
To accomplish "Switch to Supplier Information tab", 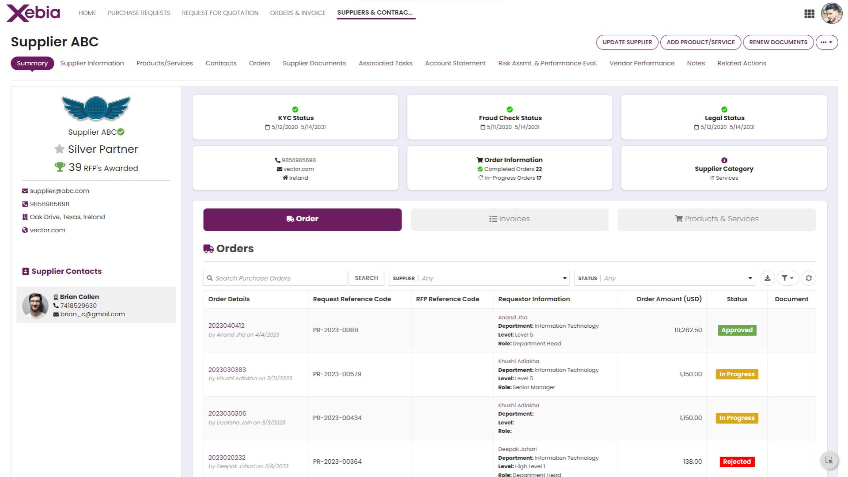I will pos(92,63).
